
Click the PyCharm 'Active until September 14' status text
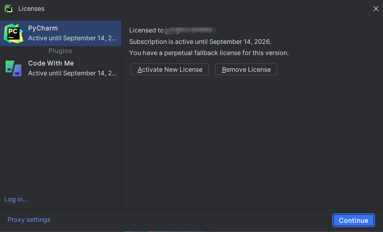[73, 38]
